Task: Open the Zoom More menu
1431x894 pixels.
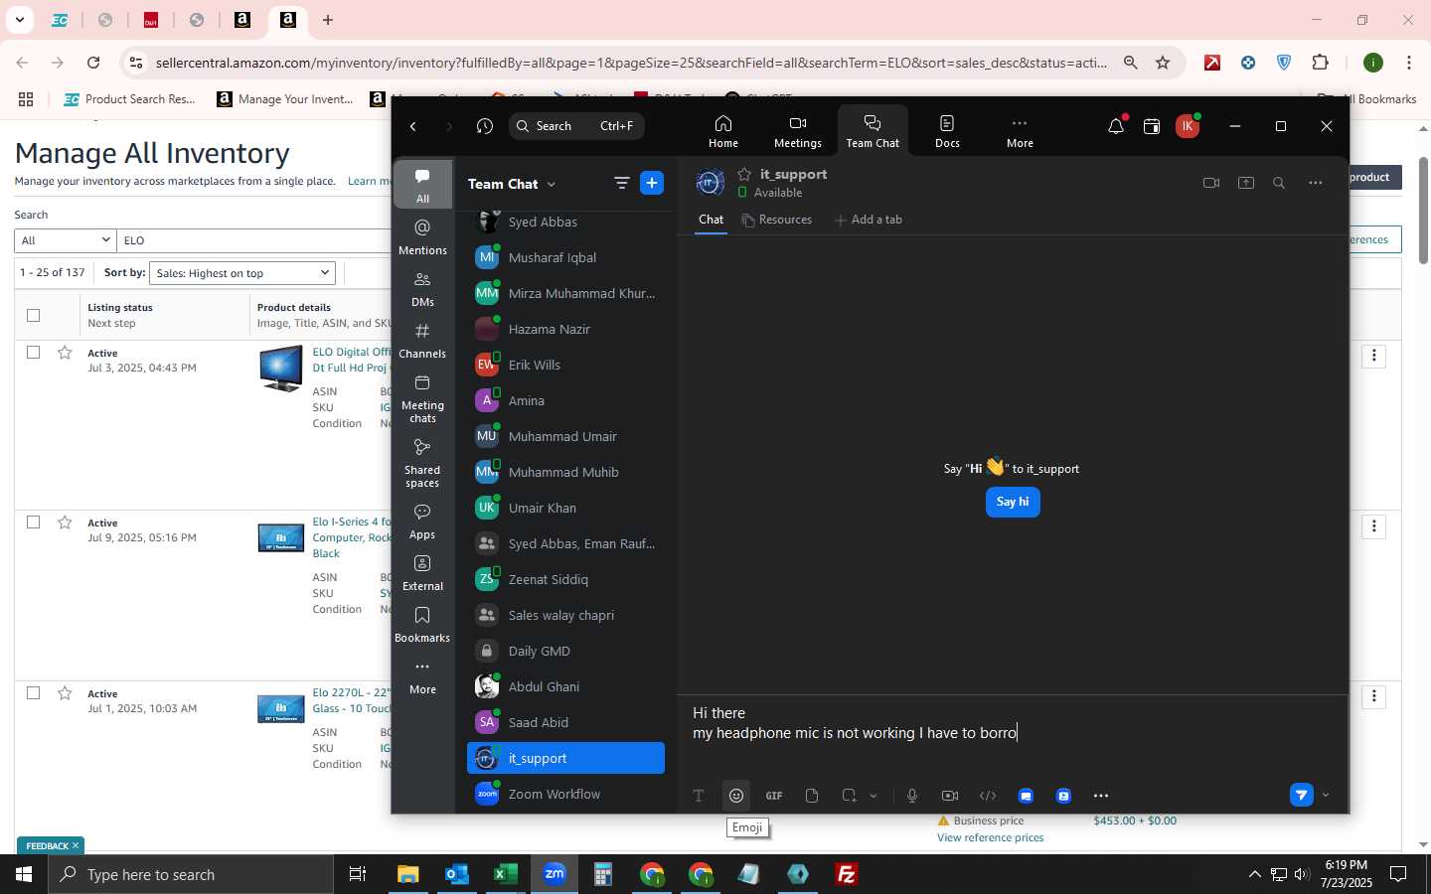Action: [1020, 130]
